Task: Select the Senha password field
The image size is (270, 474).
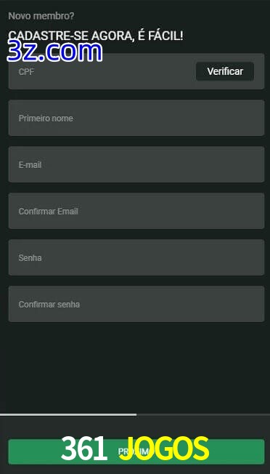Action: (x=136, y=257)
